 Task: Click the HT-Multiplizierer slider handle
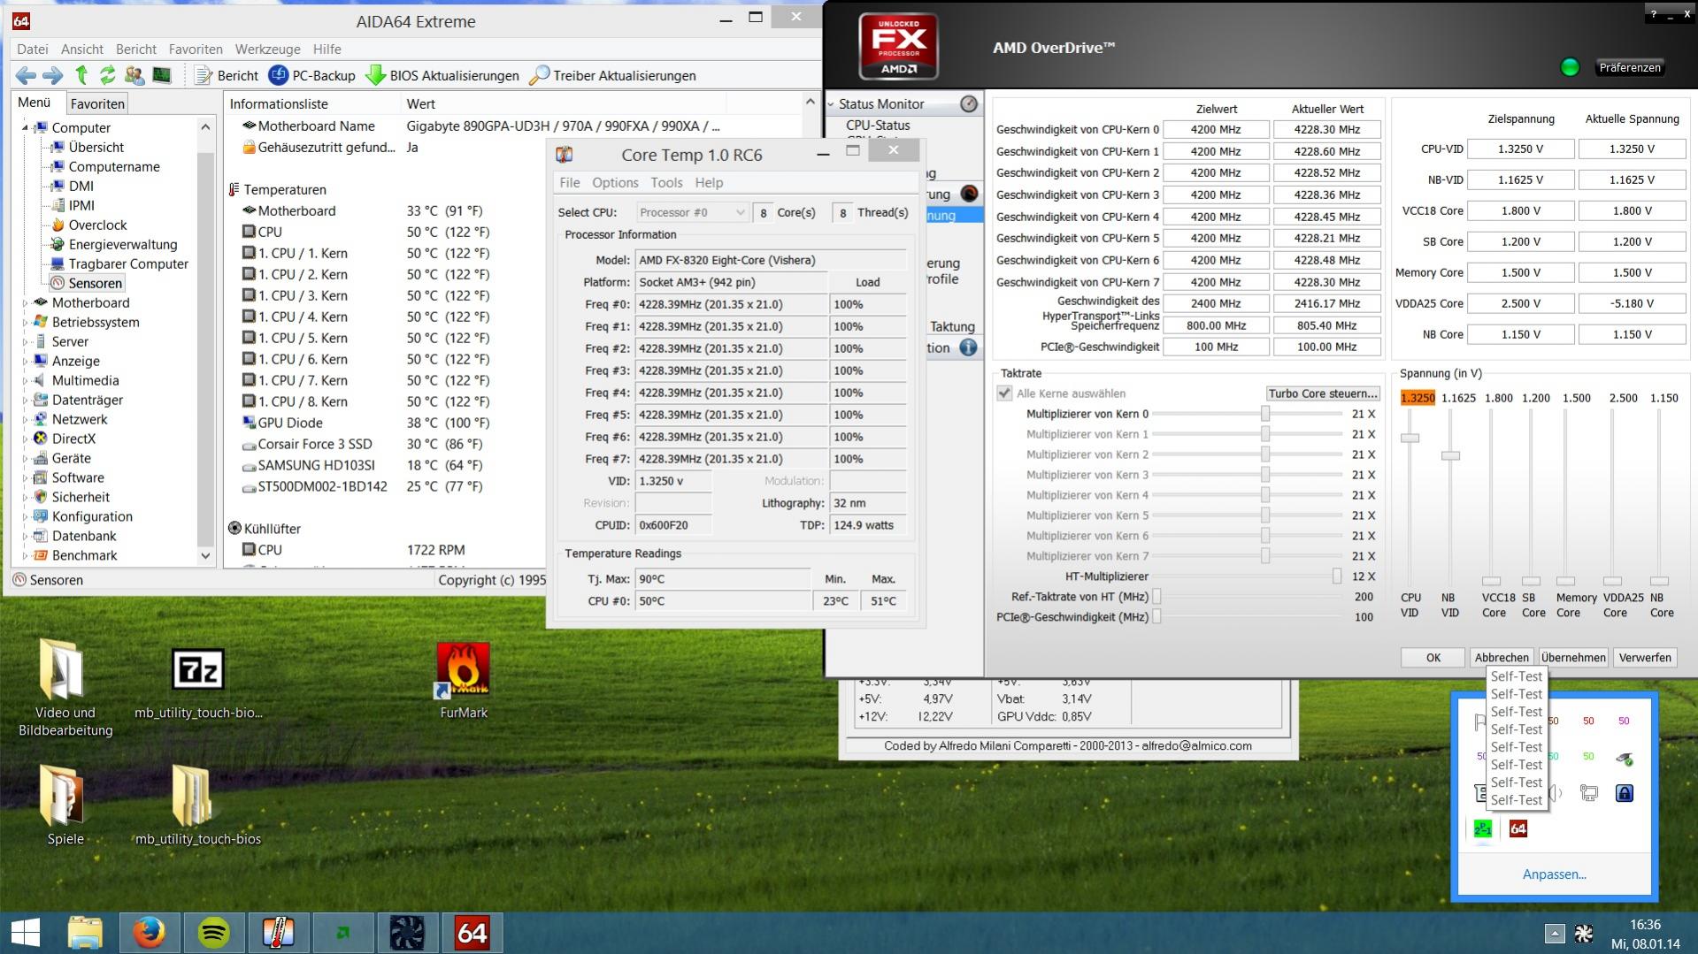pyautogui.click(x=1337, y=576)
